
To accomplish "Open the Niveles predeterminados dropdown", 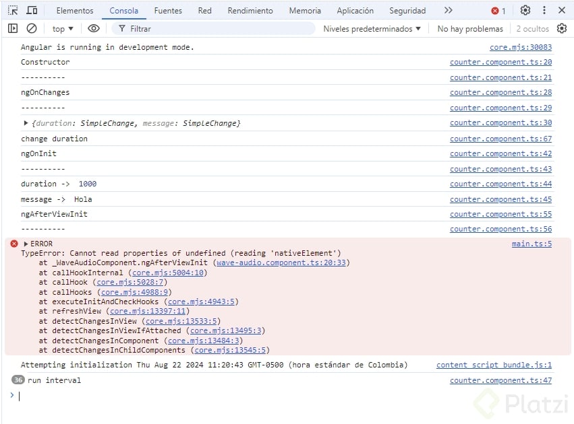I will coord(372,29).
